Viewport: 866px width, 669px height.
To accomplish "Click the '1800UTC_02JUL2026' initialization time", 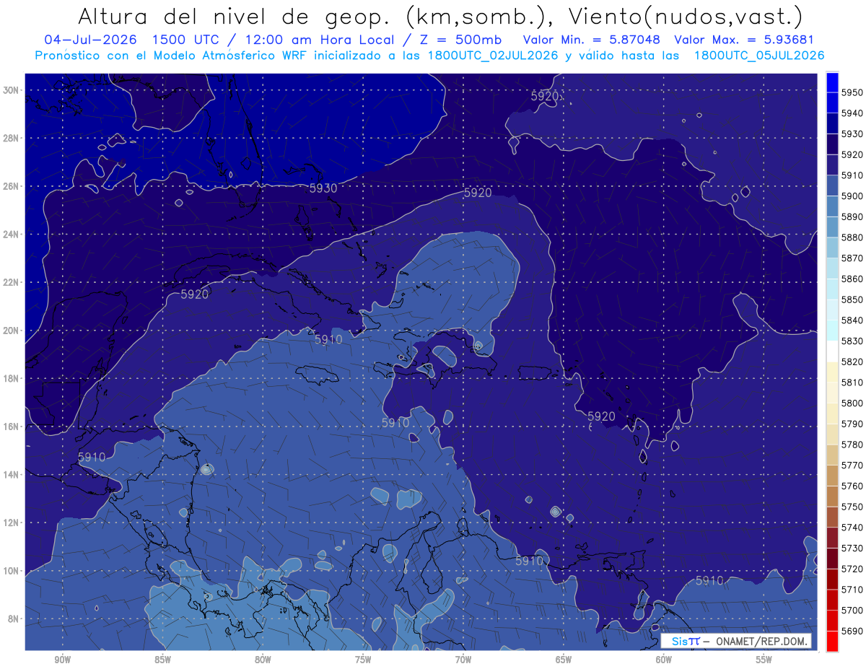I will (493, 55).
